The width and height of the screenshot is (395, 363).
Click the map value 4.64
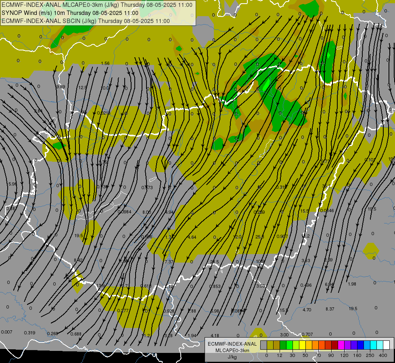[192, 237]
